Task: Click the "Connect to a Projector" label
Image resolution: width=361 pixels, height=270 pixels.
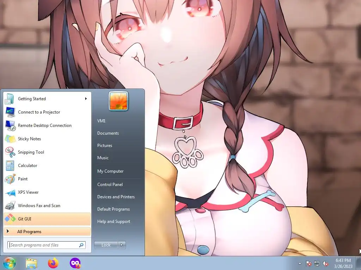Action: [x=39, y=112]
